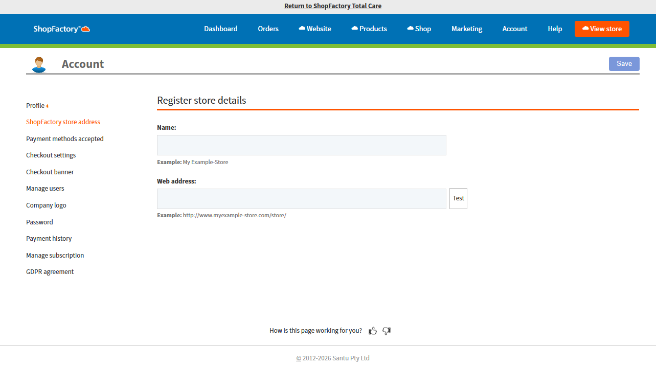Viewport: 656px width, 390px height.
Task: Open the Shop menu
Action: [x=419, y=29]
